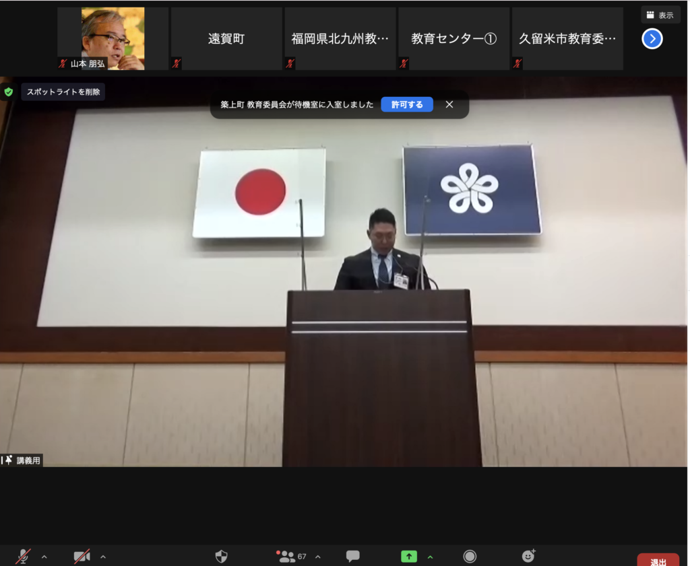Click muted mic icon on 久留米市教育委 tile
This screenshot has height=566, width=690.
(x=517, y=64)
